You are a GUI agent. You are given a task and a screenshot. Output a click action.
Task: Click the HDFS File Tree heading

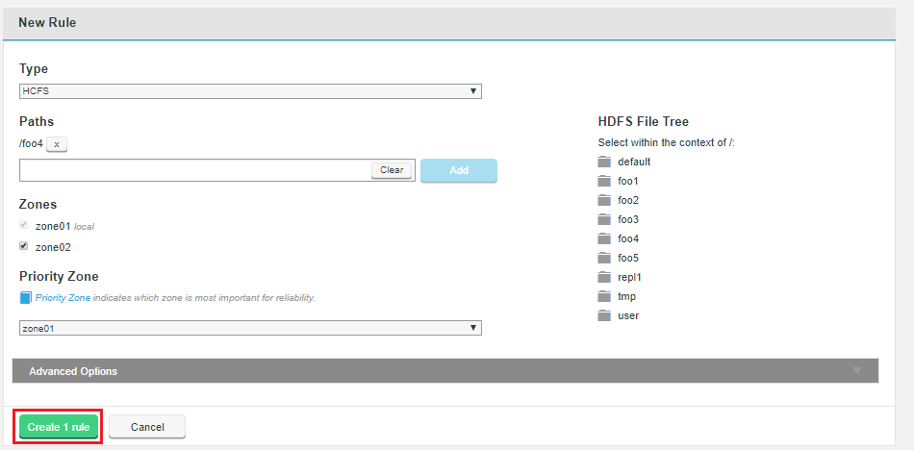coord(644,122)
